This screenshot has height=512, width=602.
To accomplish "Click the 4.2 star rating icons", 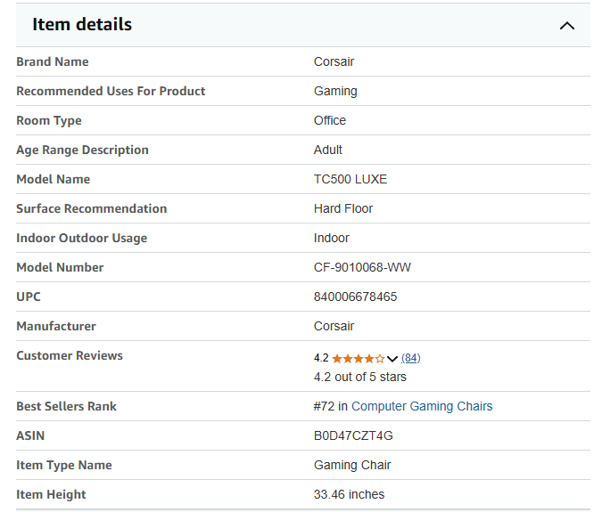I will click(359, 359).
